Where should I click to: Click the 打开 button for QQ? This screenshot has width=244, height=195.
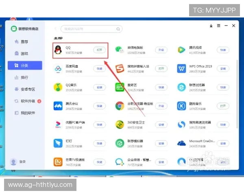point(99,50)
